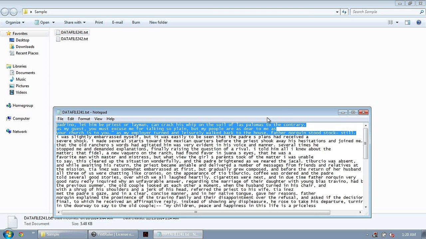Launch Chrome from the taskbar
Image resolution: width=426 pixels, height=239 pixels.
(21, 234)
